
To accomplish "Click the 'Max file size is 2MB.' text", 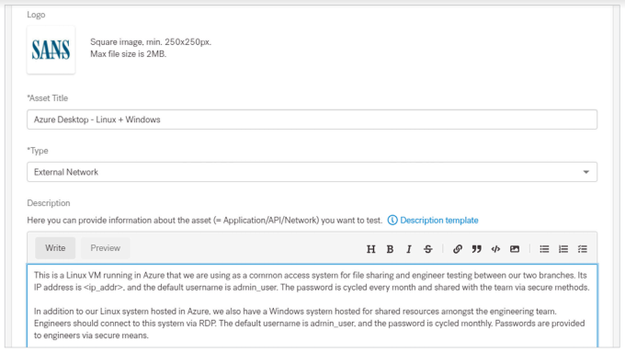I will point(128,54).
